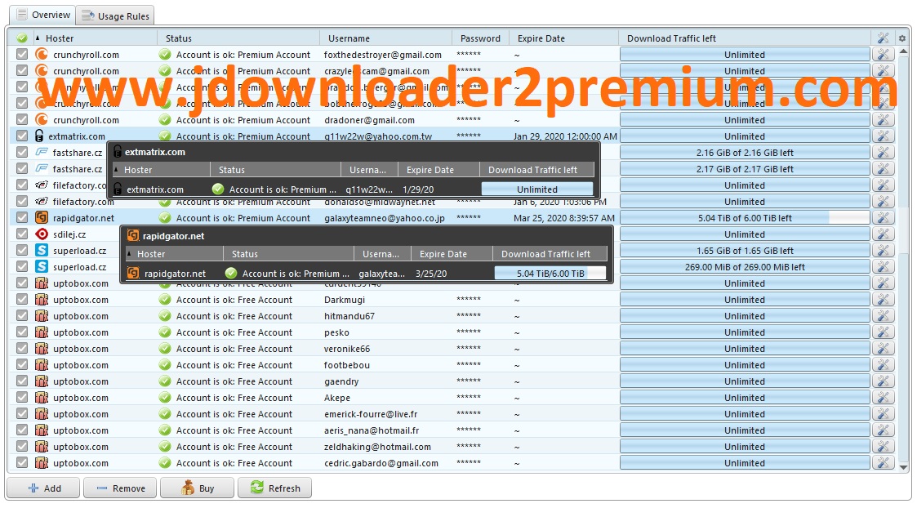
Task: Open the tools icon for the emerick-fourre@live.fr row
Action: point(883,414)
